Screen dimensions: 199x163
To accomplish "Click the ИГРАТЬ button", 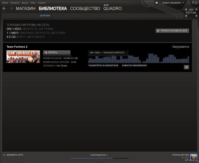I will point(57,52).
